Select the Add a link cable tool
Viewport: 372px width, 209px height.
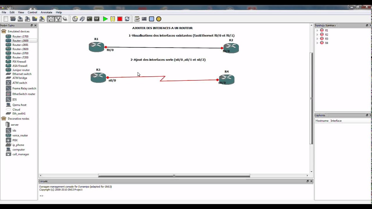click(x=65, y=19)
